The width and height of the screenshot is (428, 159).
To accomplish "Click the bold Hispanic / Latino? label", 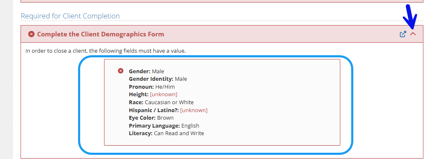I will pos(154,110).
